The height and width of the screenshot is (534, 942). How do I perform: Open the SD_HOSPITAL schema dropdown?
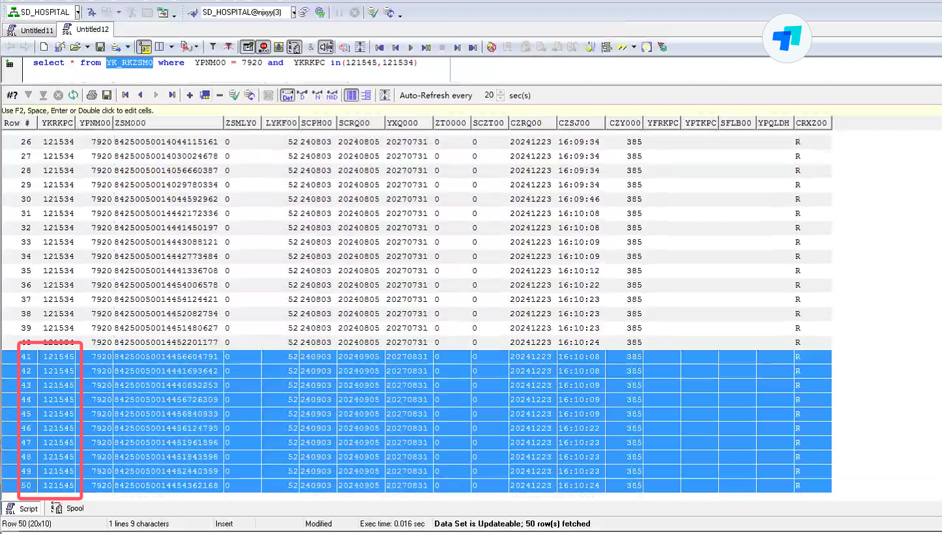78,12
